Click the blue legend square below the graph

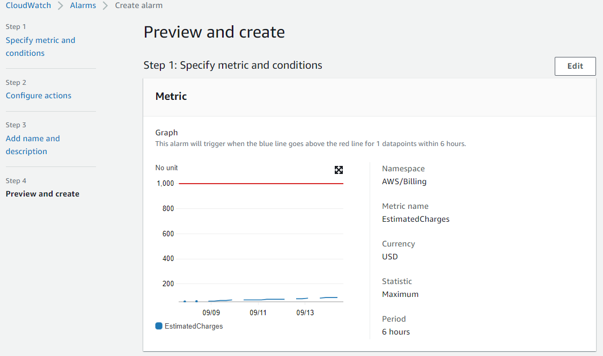159,326
